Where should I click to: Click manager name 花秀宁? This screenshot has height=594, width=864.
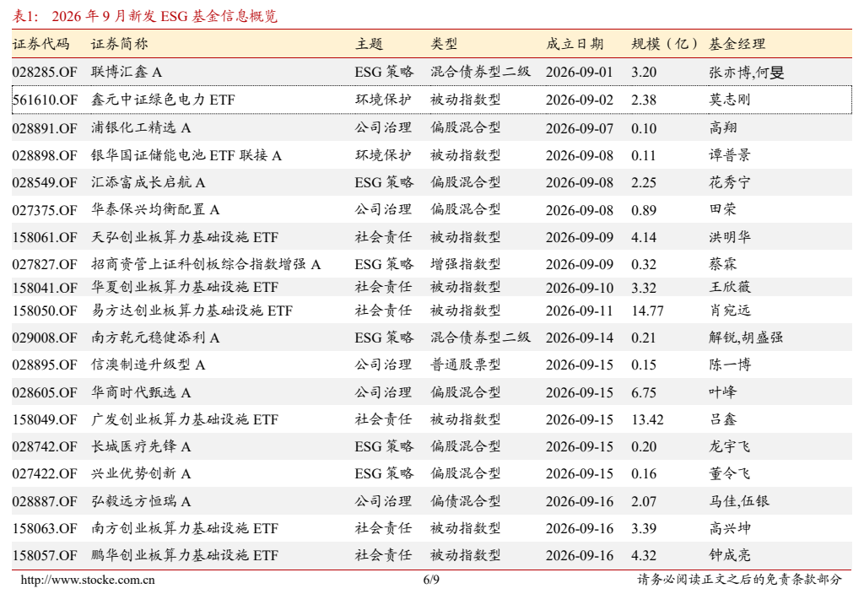[x=730, y=182]
